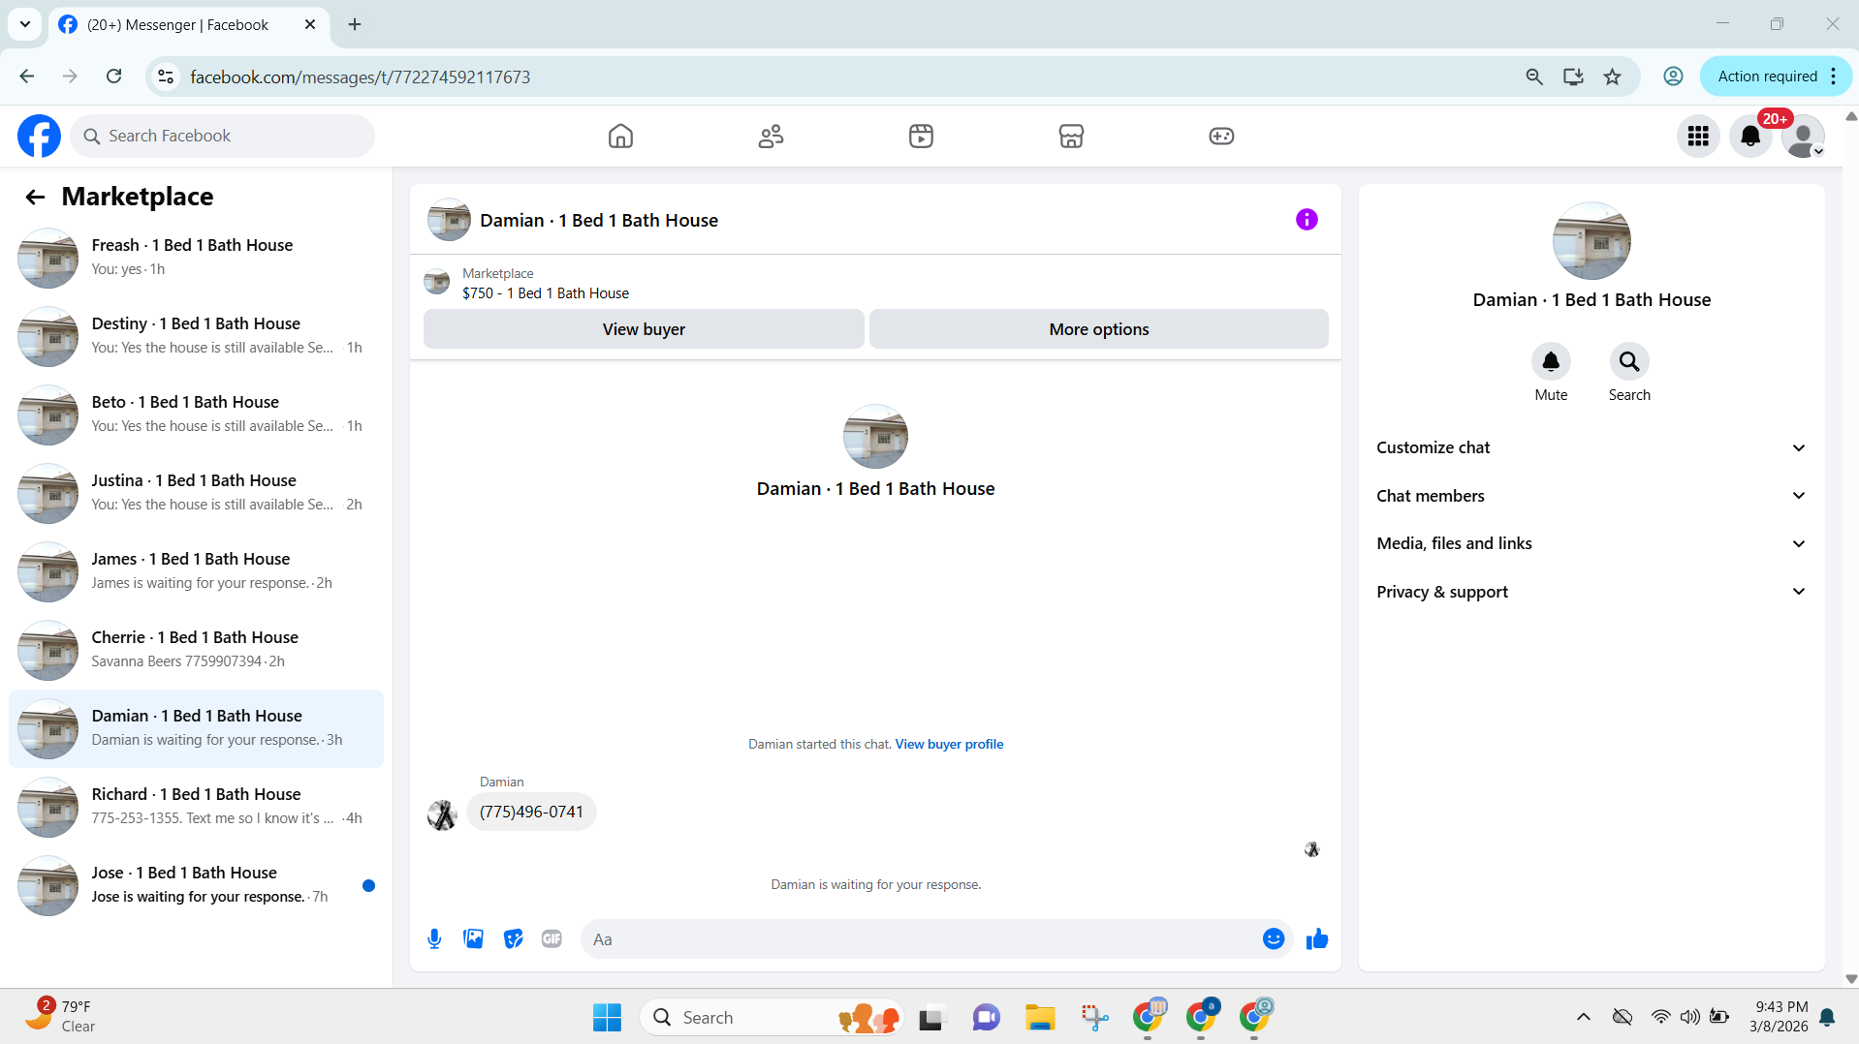
Task: Select the Damian conversation in the list
Action: pos(197,728)
